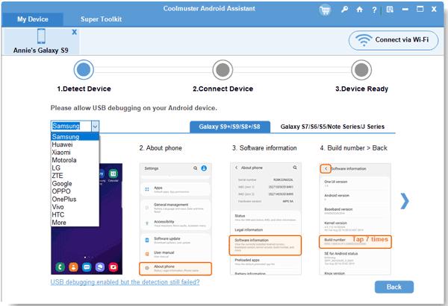
Task: Maximize the Coolmuster window
Action: point(420,9)
